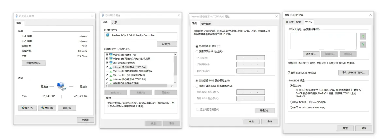Switch to 备用配置 tab in IPv4 properties

(206, 24)
